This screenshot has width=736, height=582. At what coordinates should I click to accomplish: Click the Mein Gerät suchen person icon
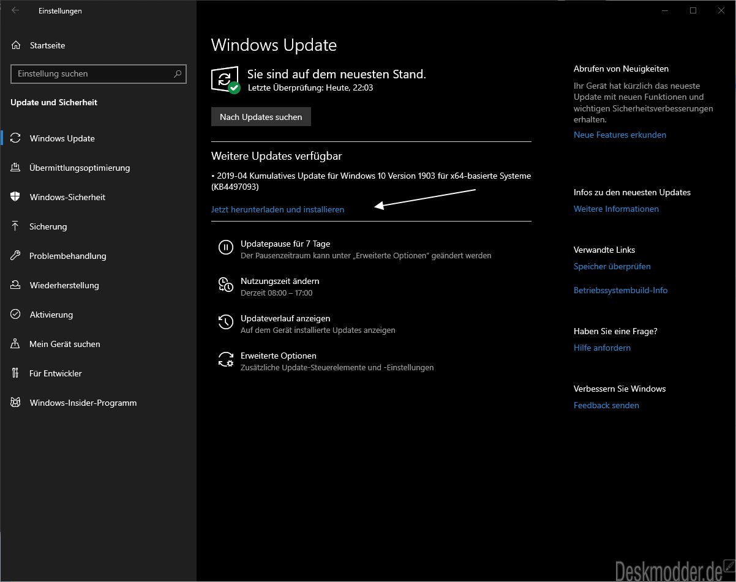16,344
